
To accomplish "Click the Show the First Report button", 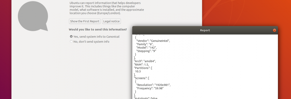I will [x=85, y=21].
